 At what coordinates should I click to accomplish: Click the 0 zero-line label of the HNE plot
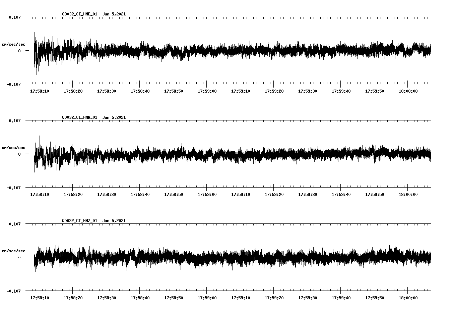(x=19, y=51)
